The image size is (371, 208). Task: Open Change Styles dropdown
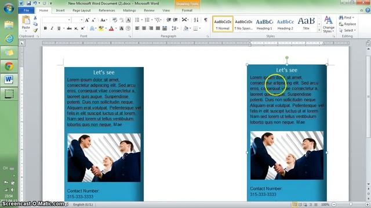[329, 24]
